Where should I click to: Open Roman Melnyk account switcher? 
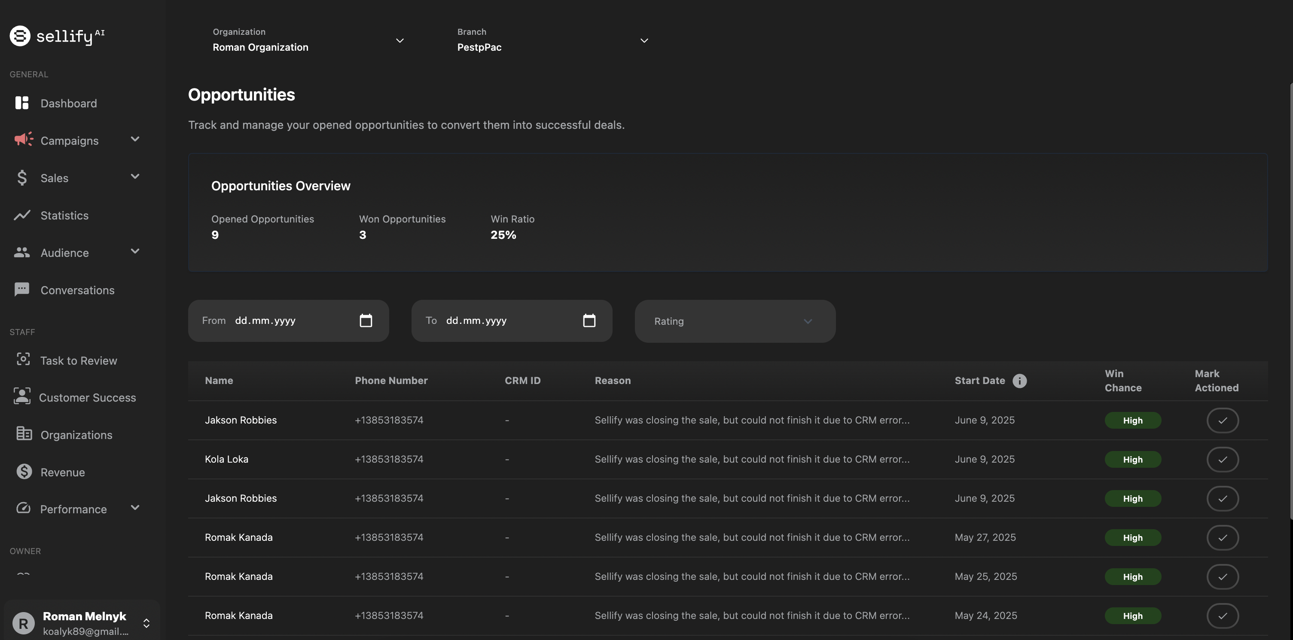[146, 623]
